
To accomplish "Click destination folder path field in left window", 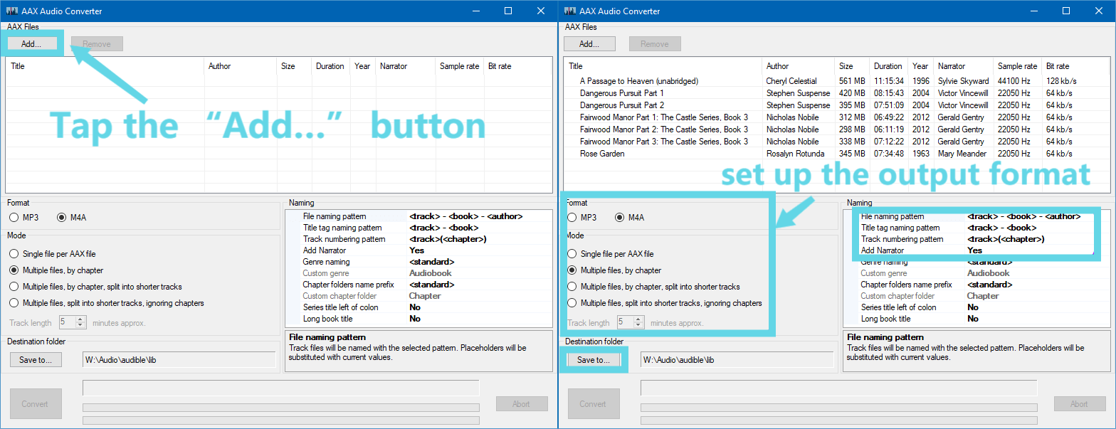I will [x=179, y=360].
